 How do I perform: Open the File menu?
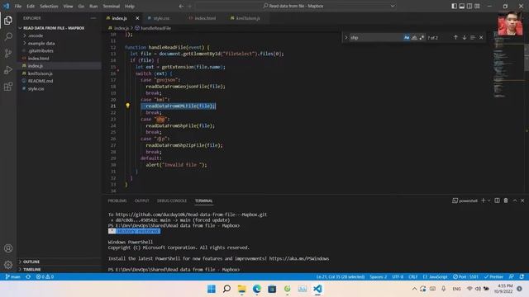tap(18, 6)
